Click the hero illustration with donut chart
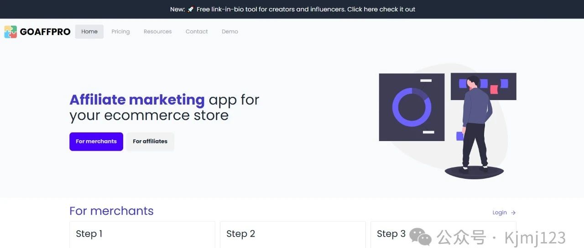This screenshot has height=248, width=584. click(448, 120)
